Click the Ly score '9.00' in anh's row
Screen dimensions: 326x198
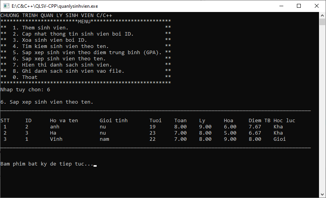pyautogui.click(x=205, y=127)
